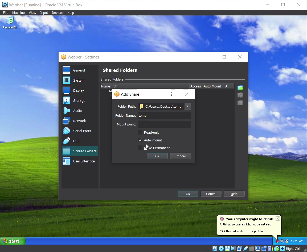Open the Windows XP start menu
The width and height of the screenshot is (307, 252).
pos(13,241)
